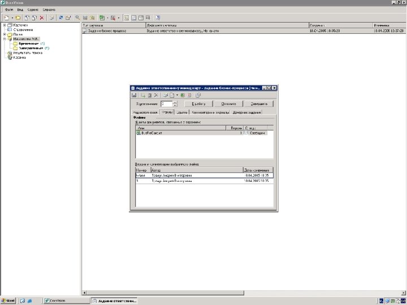Click the printer-like icon after the red X
The image size is (407, 305).
point(51,18)
